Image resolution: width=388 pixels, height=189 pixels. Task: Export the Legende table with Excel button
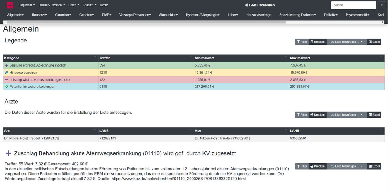[x=374, y=42]
